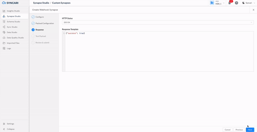Open Schema Studio
The image size is (257, 132).
(x=13, y=22)
